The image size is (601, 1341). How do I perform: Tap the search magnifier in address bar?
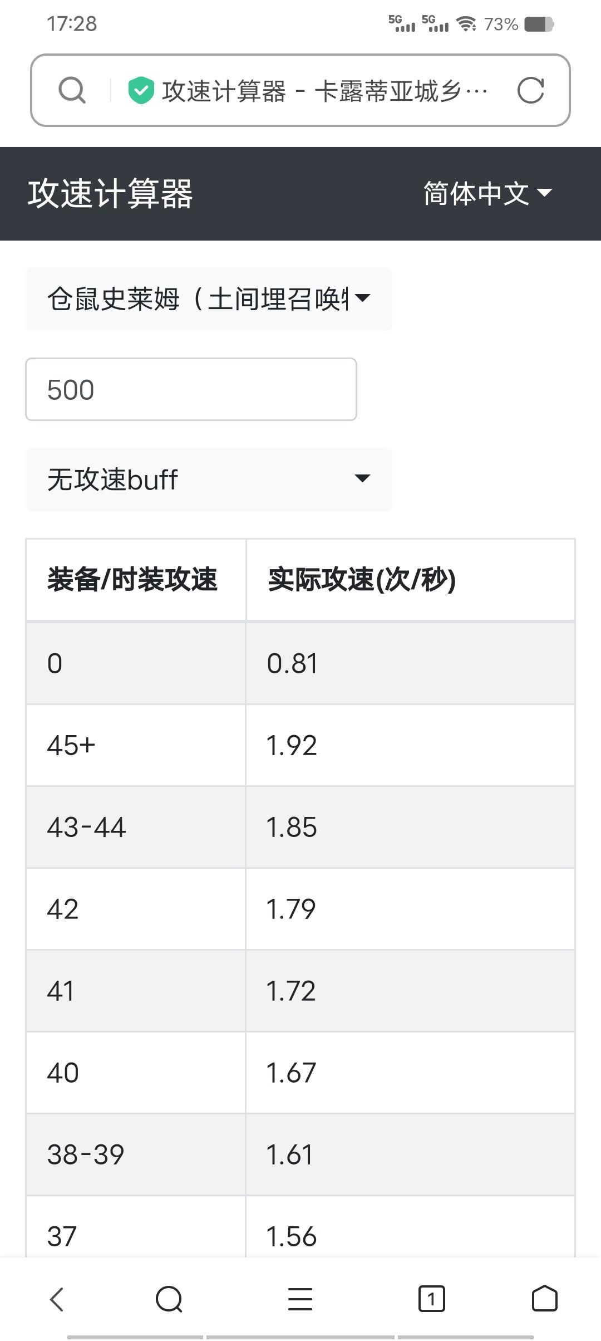(72, 90)
